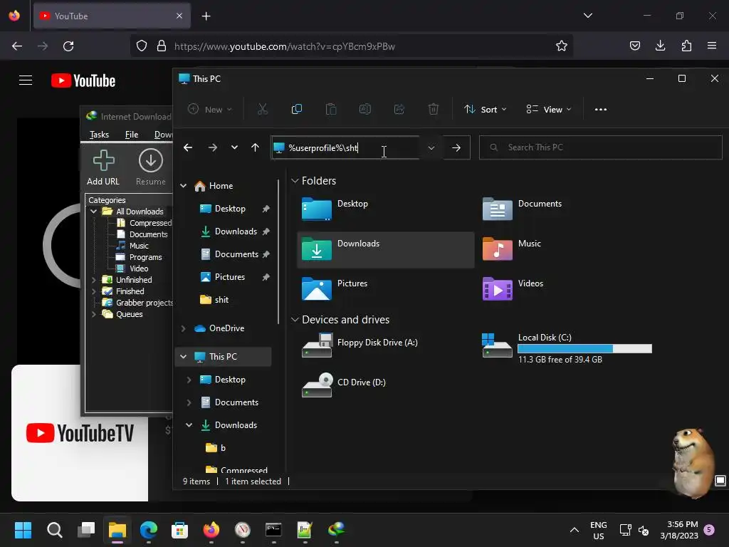Image resolution: width=729 pixels, height=547 pixels.
Task: Go up one folder level
Action: tap(255, 147)
